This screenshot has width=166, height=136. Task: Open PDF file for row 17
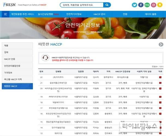160,108
